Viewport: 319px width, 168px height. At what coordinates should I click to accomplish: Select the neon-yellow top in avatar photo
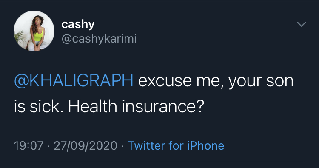[x=38, y=35]
